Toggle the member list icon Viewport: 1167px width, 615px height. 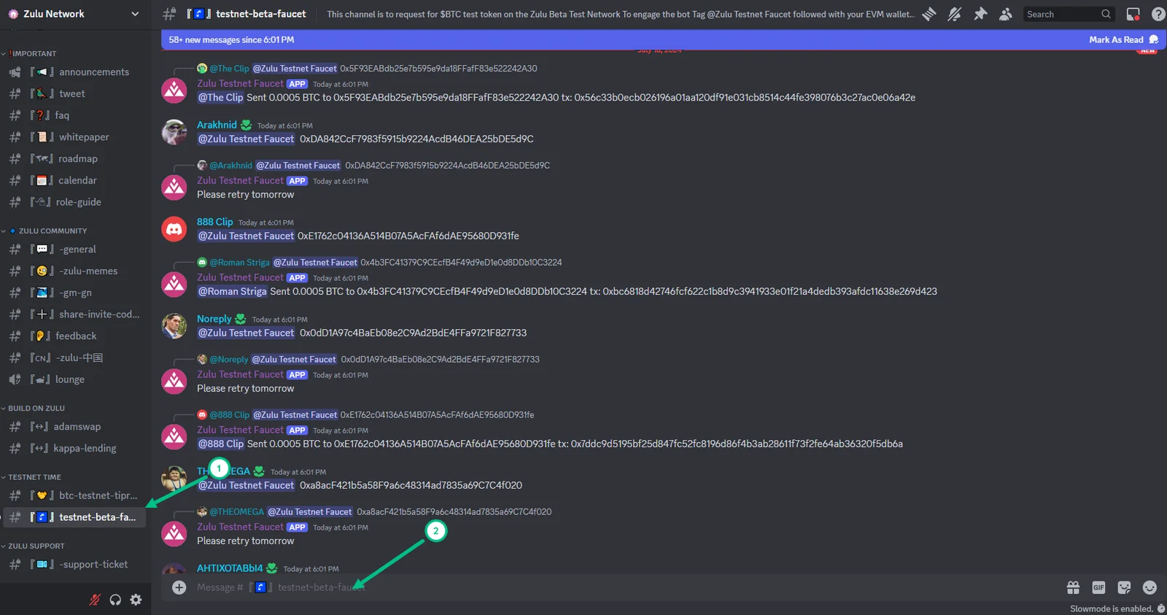1006,14
